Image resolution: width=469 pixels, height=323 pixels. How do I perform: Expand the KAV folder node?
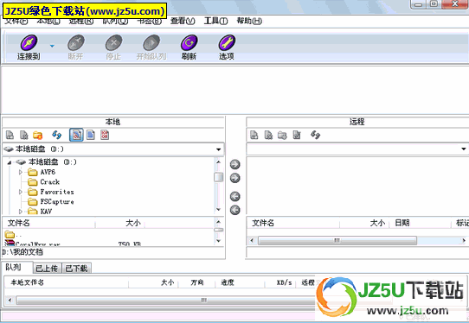pos(21,212)
